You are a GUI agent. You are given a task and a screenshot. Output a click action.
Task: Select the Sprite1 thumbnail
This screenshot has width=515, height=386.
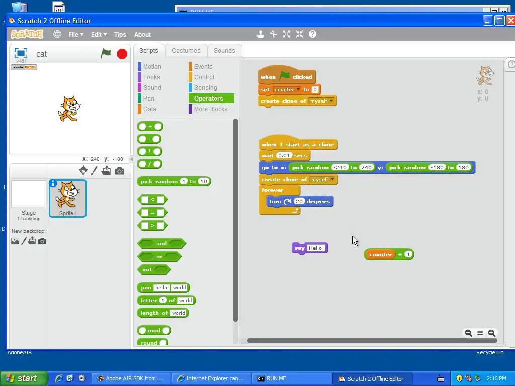point(68,198)
